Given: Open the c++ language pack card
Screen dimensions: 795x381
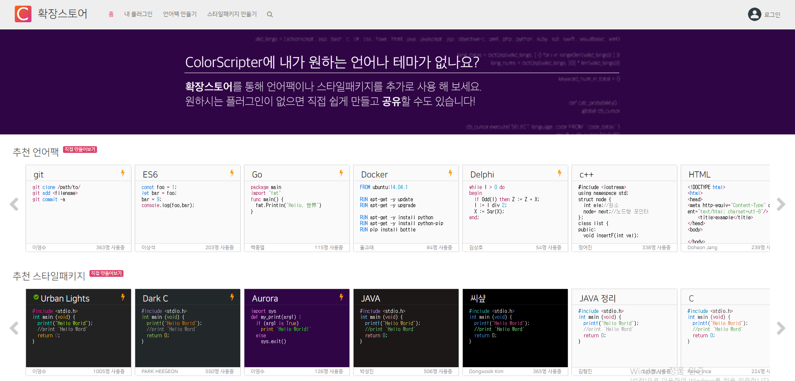Looking at the screenshot, I should coord(624,208).
